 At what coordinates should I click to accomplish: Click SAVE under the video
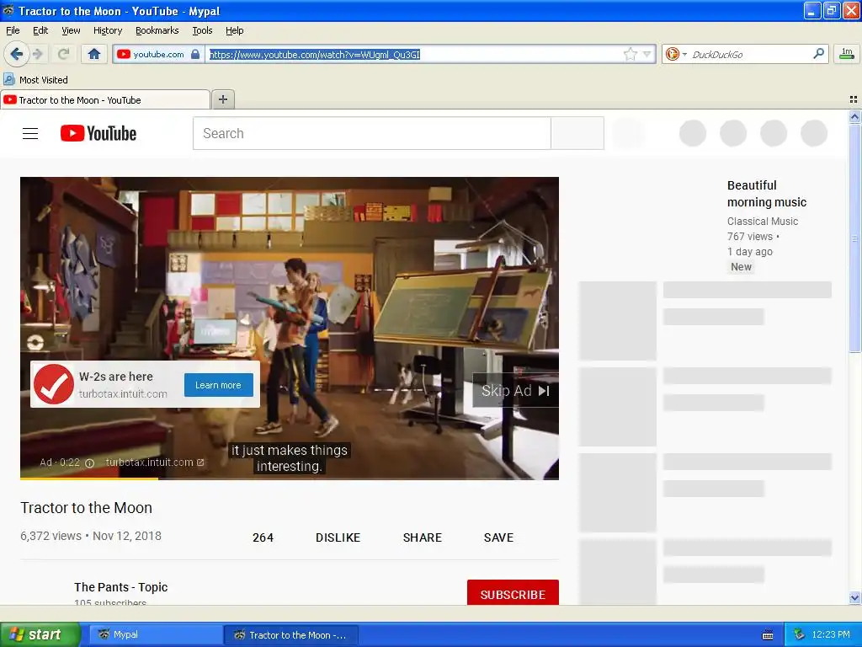[498, 537]
